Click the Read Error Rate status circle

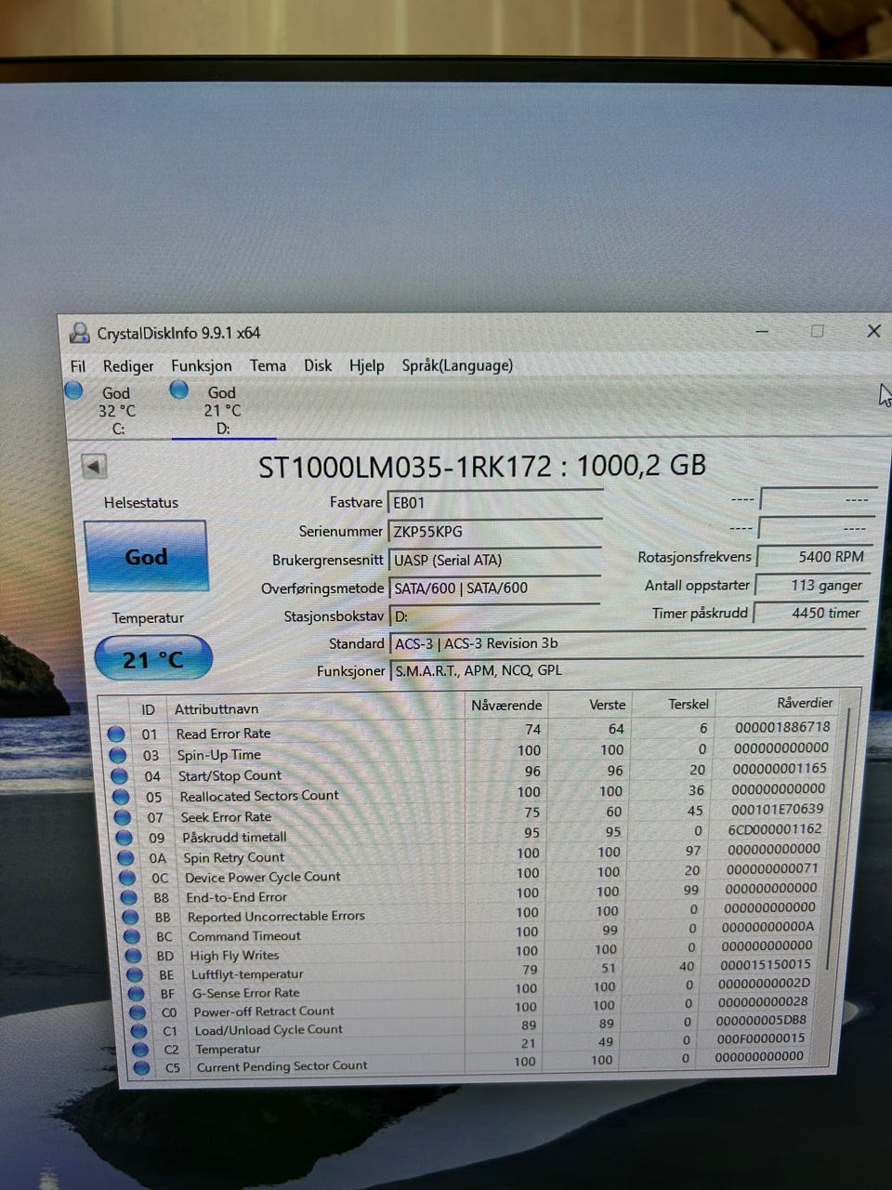pos(116,734)
